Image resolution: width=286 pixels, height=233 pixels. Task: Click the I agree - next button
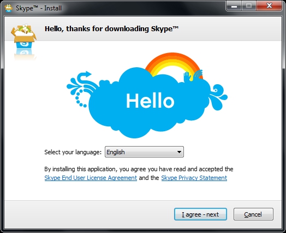click(200, 214)
